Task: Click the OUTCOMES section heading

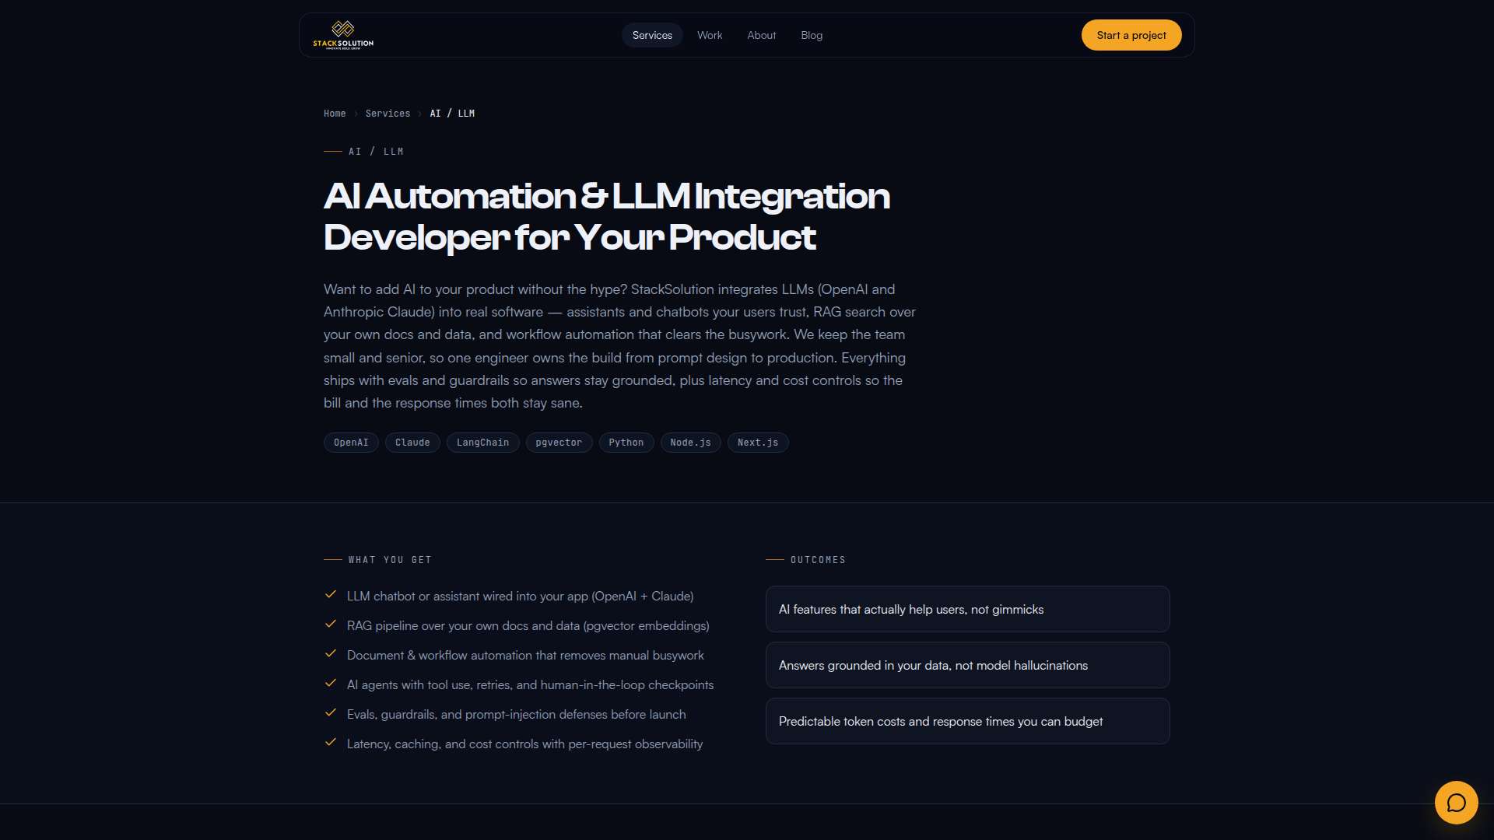Action: (818, 560)
